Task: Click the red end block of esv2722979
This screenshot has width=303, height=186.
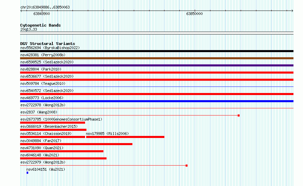Action: 187,166
